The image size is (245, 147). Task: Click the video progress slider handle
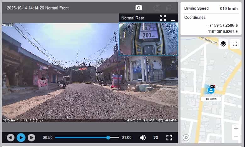(x=108, y=138)
